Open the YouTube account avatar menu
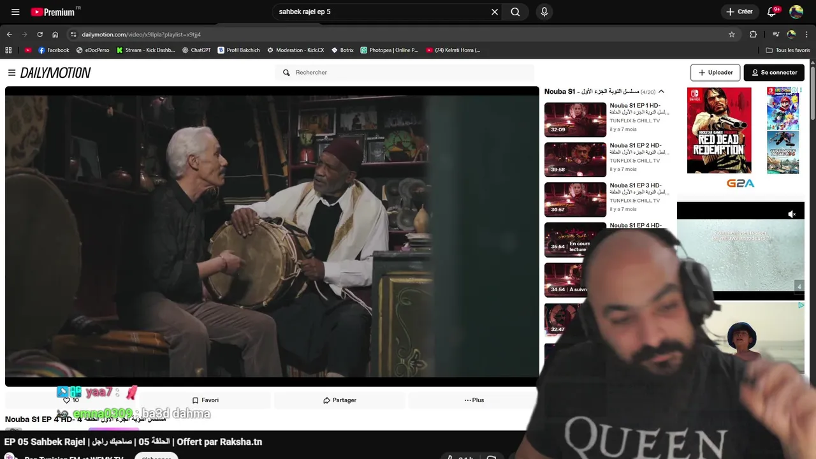Viewport: 816px width, 459px height. [796, 11]
